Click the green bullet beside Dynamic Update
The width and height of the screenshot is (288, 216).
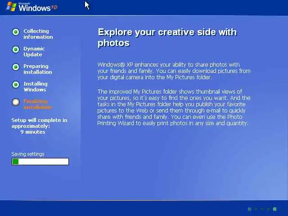[16, 49]
